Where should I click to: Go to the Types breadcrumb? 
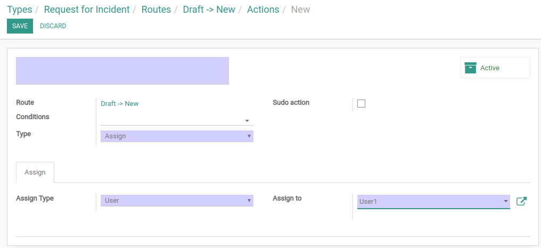coord(20,10)
